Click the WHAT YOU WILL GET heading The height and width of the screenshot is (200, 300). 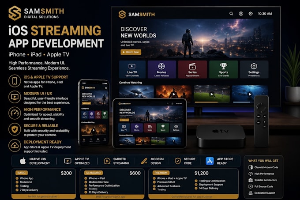263,161
